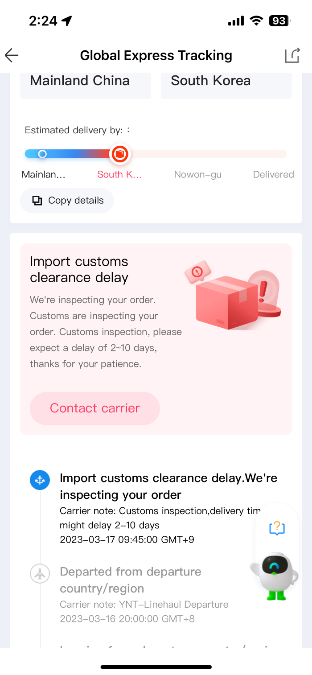Select the gray airplane departure icon
Viewport: 312px width, 675px height.
click(40, 574)
